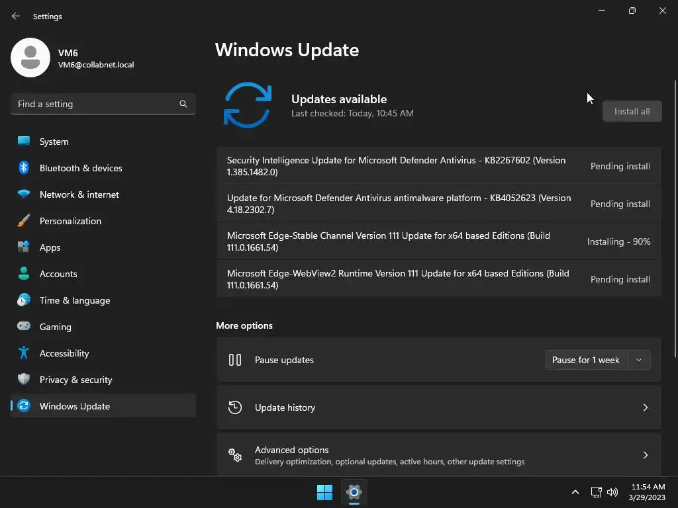Open the Apps settings page

[x=103, y=247]
